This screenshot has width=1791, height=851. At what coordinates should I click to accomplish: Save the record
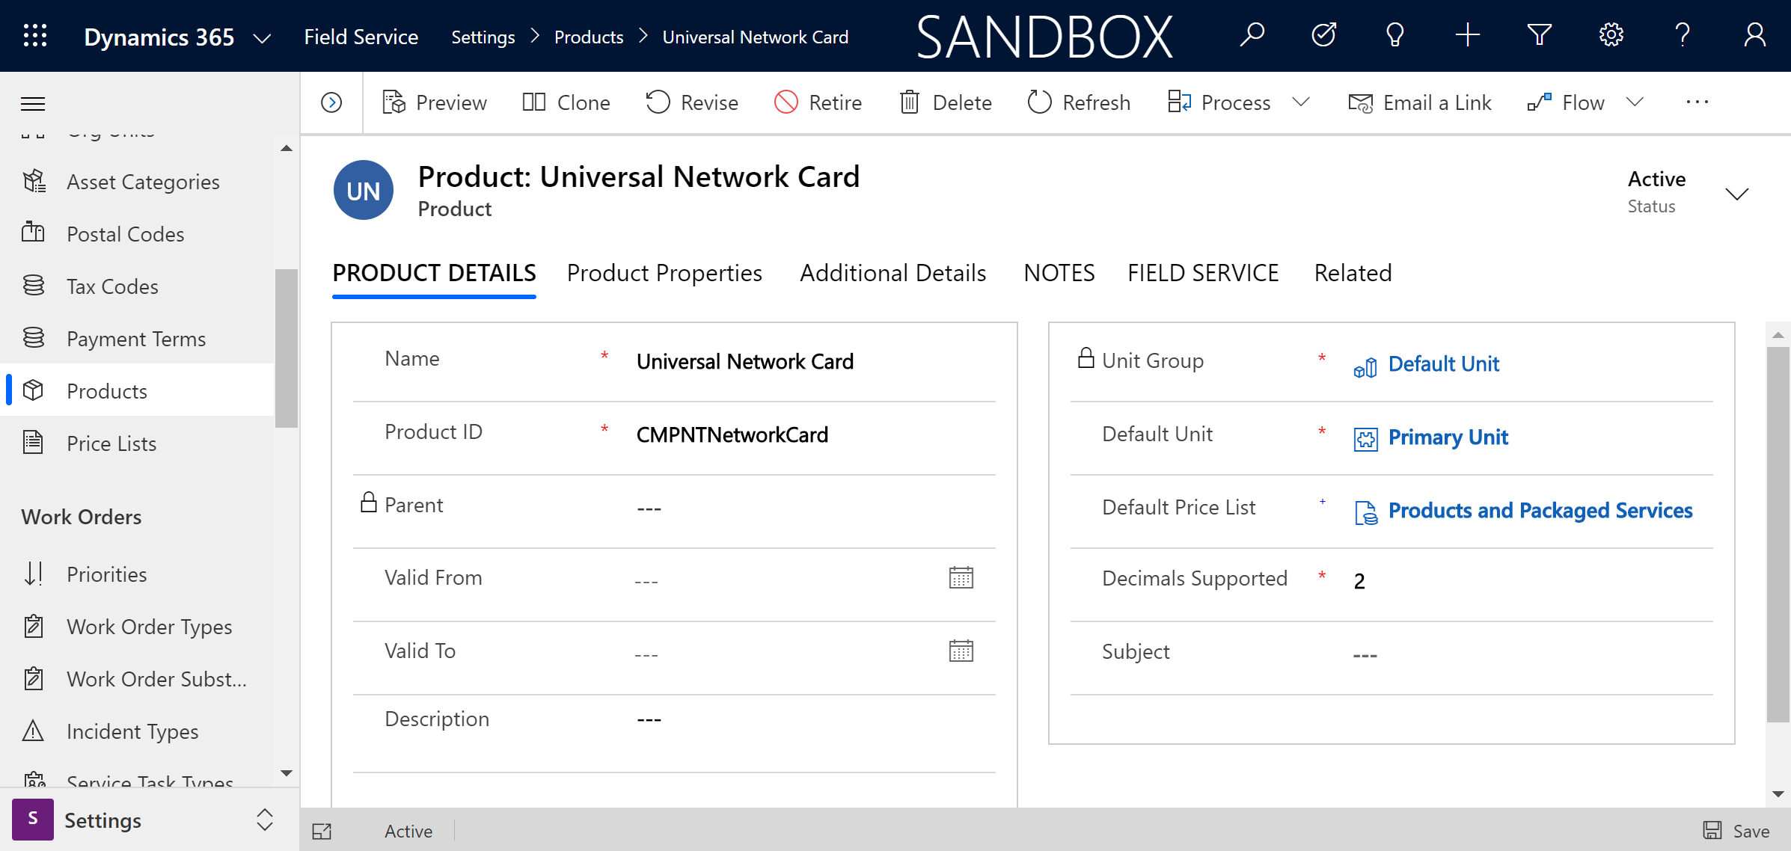click(1736, 831)
